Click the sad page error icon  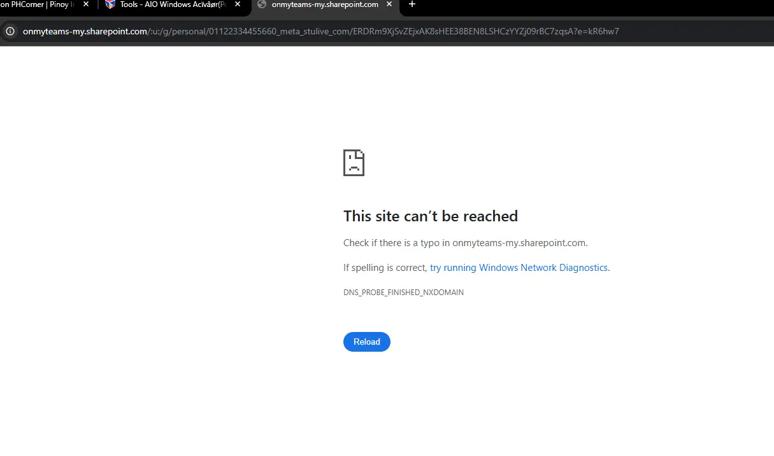tap(354, 162)
